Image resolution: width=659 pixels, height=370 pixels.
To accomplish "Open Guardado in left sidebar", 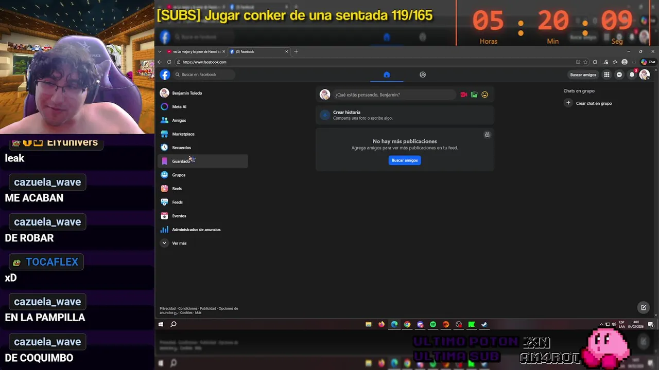I will pyautogui.click(x=203, y=161).
